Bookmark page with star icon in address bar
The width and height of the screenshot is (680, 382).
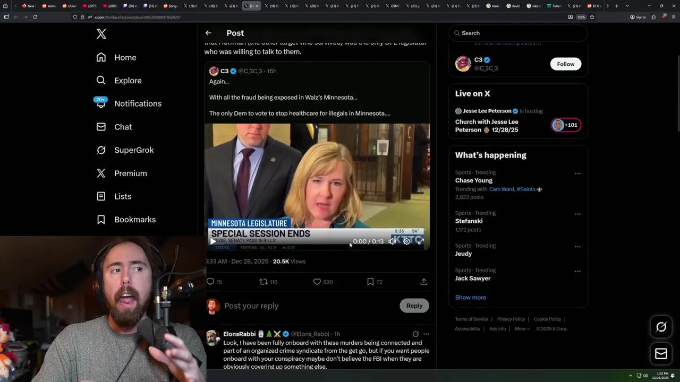592,17
